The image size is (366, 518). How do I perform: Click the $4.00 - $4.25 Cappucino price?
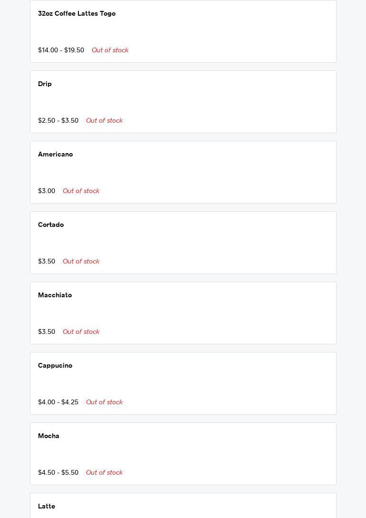pyautogui.click(x=58, y=402)
